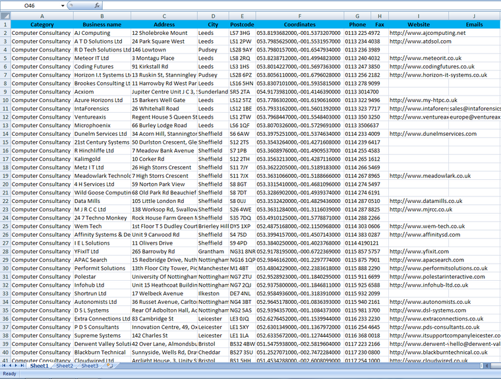
Task: Jump to last sheet with the tab arrow
Action: [22, 365]
